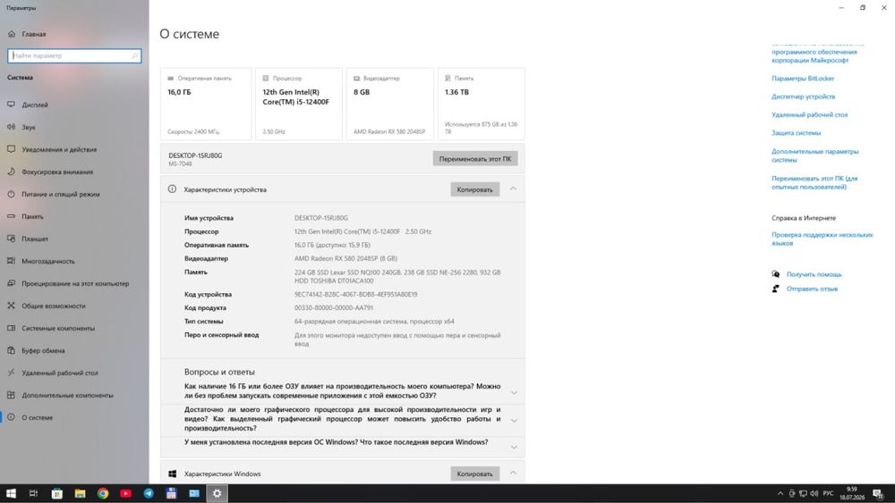
Task: Click Переименовать этот ПК (для опытных пользователей)
Action: (814, 182)
